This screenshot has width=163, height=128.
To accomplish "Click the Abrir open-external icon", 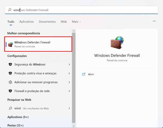I will 84,74.
